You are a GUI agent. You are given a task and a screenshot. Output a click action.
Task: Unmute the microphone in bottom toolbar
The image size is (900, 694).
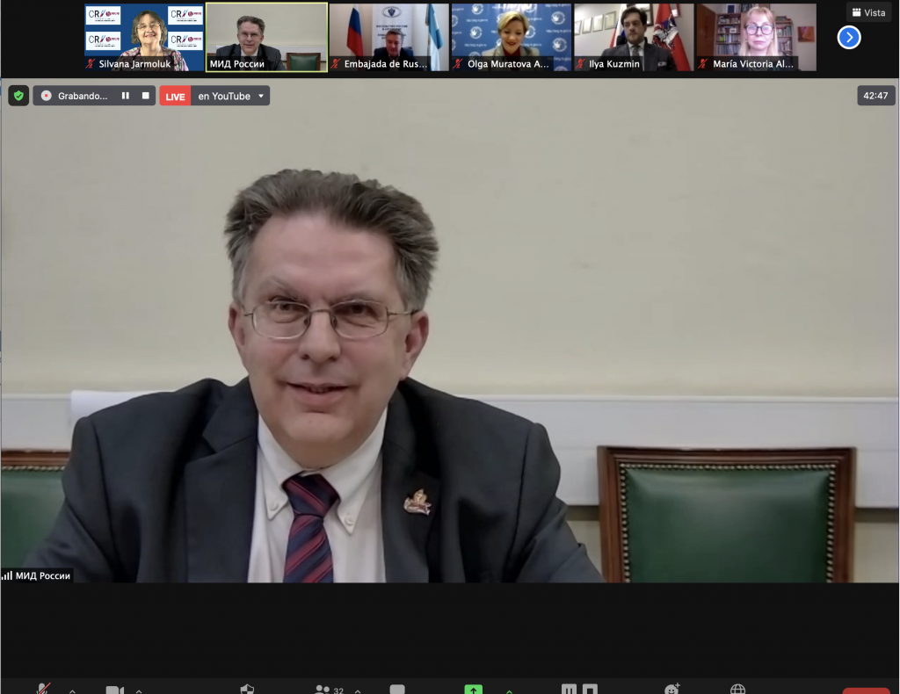point(43,690)
